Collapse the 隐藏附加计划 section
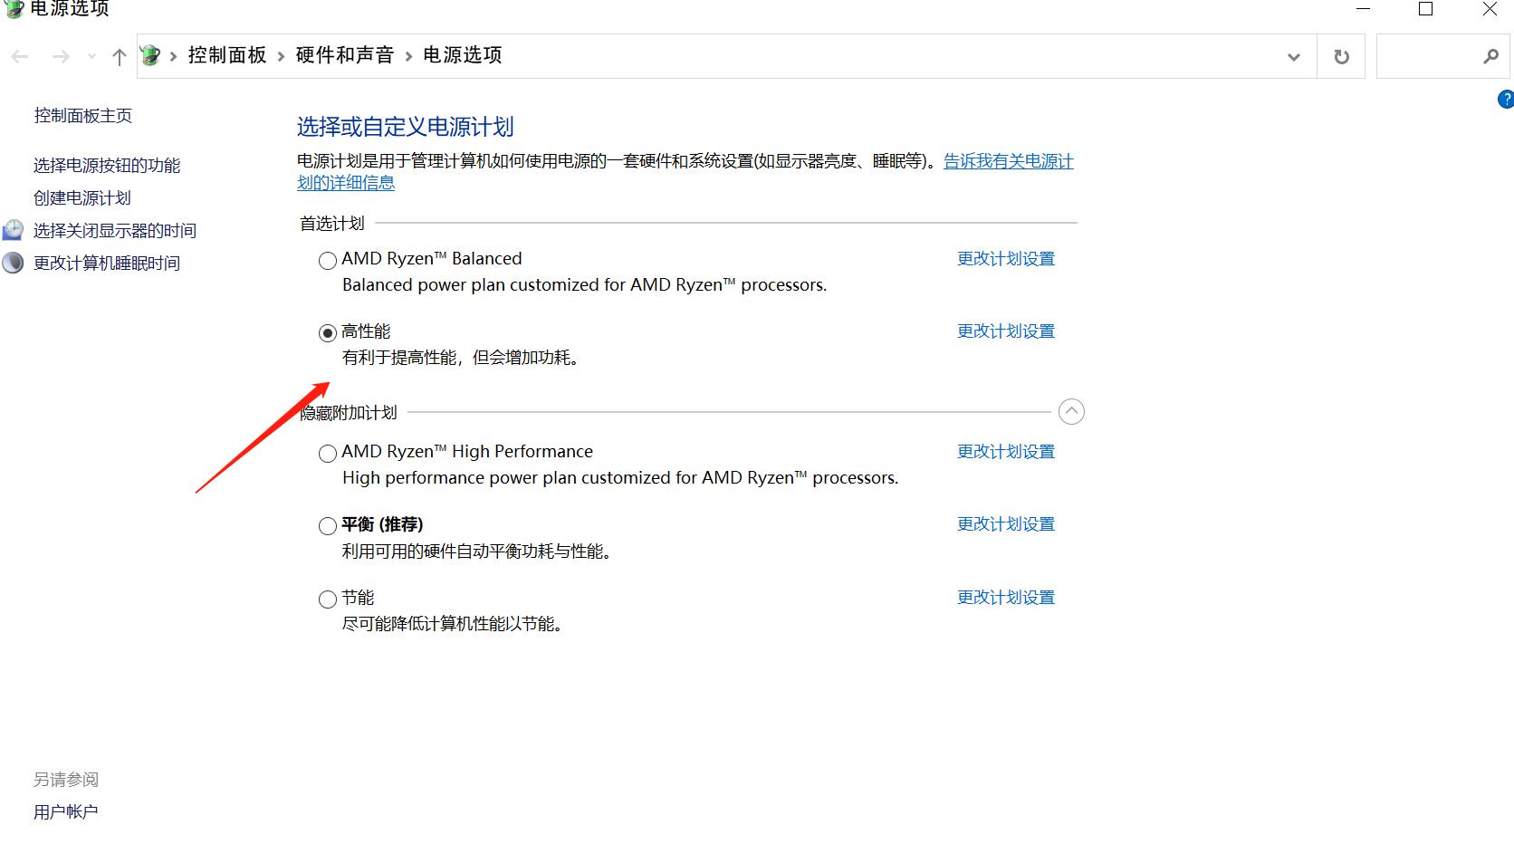This screenshot has width=1514, height=844. click(x=1071, y=411)
